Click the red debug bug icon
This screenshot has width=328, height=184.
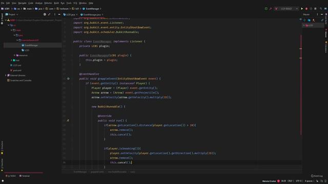click(306, 9)
